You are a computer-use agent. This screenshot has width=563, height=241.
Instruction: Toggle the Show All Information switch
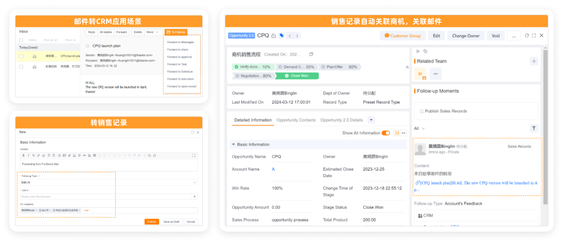tap(386, 133)
